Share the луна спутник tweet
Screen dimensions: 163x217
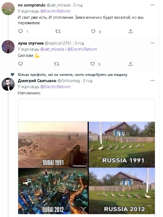(130, 64)
